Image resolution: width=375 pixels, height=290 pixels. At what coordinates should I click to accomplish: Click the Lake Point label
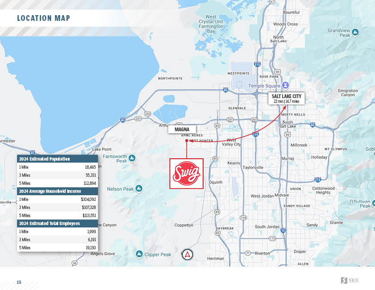(102, 149)
